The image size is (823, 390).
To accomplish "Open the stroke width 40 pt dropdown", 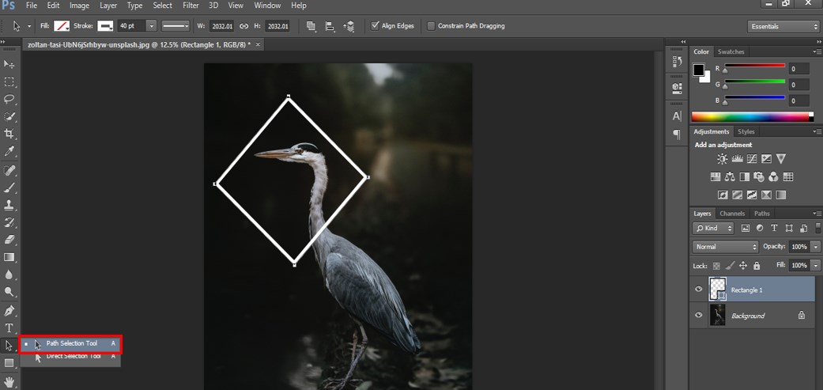I will [x=152, y=26].
